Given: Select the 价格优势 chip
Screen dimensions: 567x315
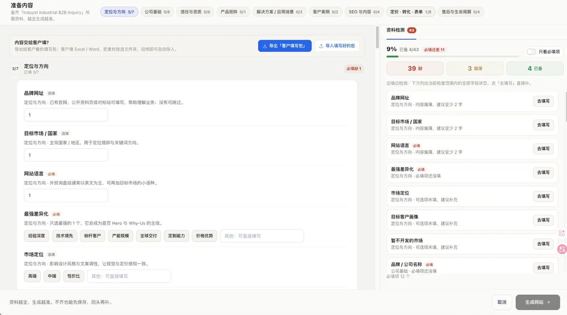Looking at the screenshot, I should click(205, 236).
